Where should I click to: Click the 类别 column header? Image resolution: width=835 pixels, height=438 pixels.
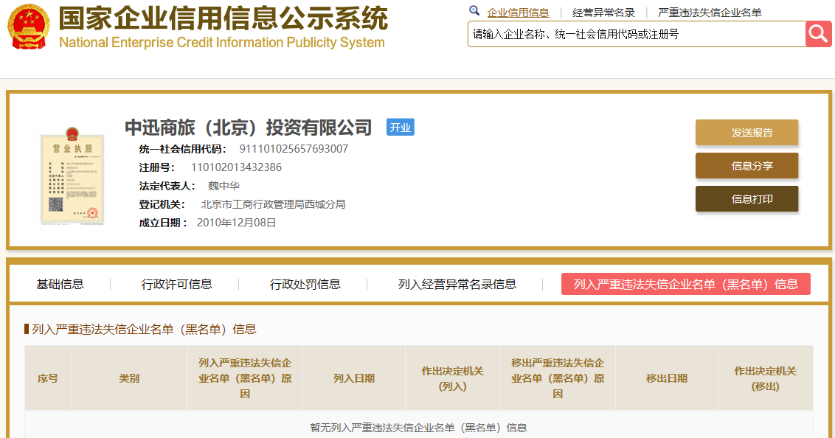129,378
